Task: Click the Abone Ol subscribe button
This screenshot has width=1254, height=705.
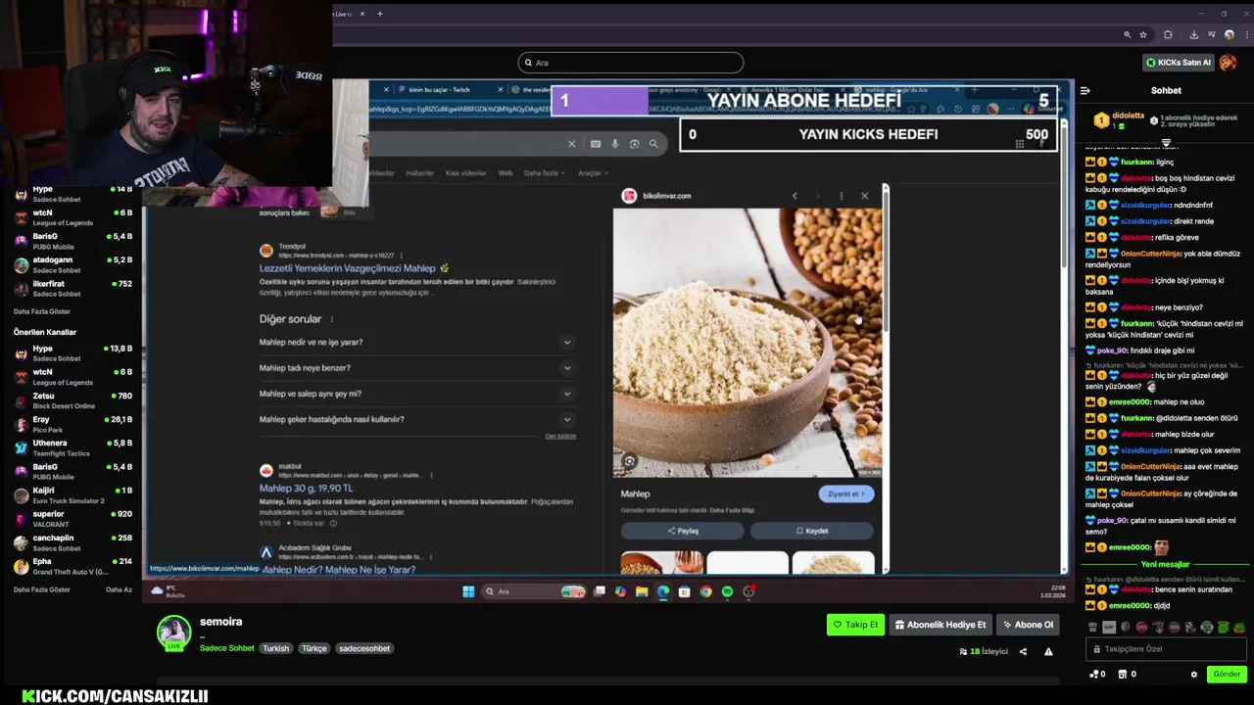Action: (1028, 625)
